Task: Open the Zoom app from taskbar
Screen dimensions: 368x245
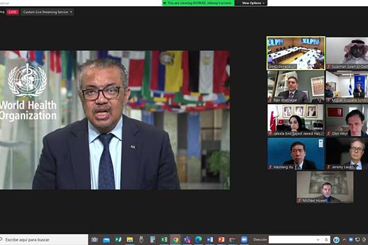Action: (x=244, y=239)
